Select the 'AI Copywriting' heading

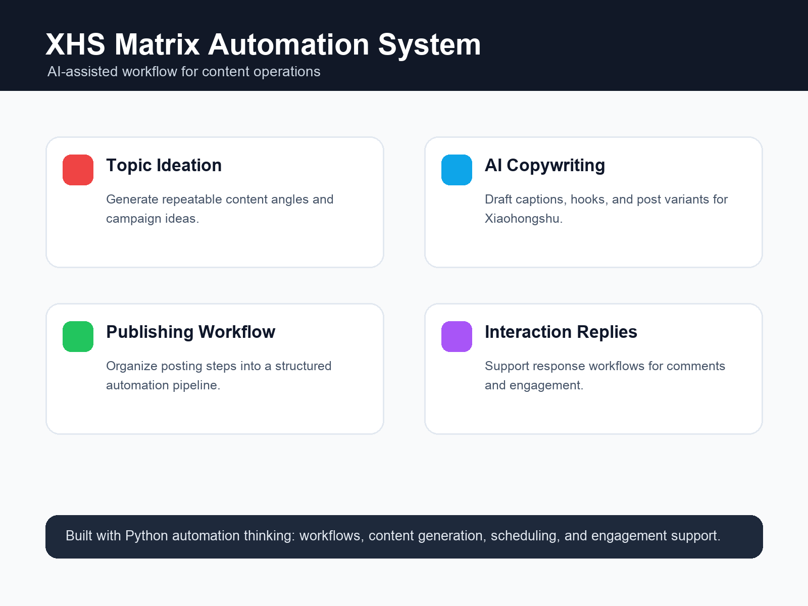(545, 166)
